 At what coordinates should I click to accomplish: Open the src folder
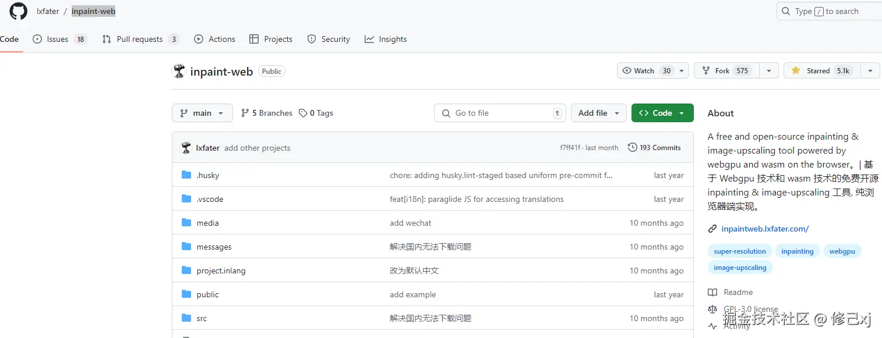click(202, 318)
